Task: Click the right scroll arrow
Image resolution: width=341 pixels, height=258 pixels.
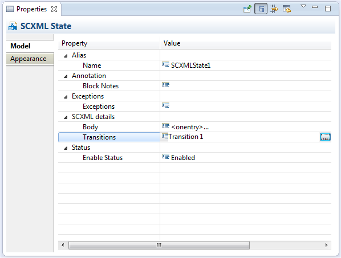Action: pos(326,245)
